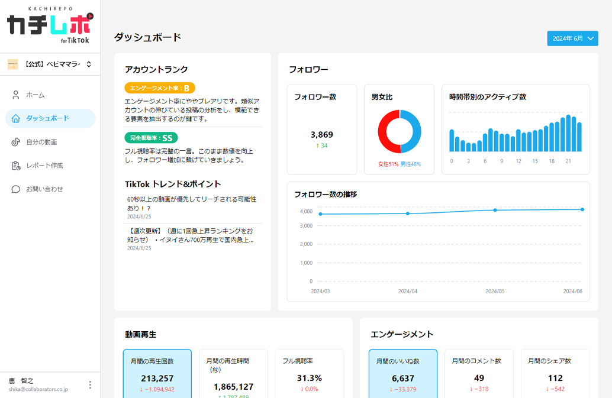Expand the 【公式】ベビママラー account selector

click(88, 64)
